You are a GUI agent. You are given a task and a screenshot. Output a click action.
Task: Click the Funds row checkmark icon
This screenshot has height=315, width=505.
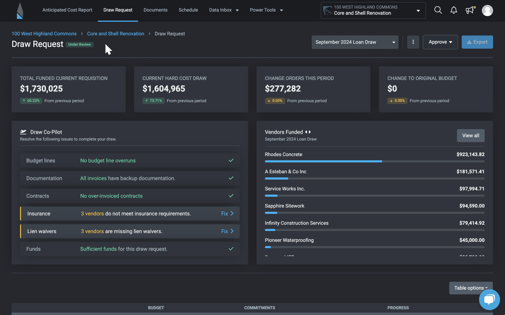[231, 249]
